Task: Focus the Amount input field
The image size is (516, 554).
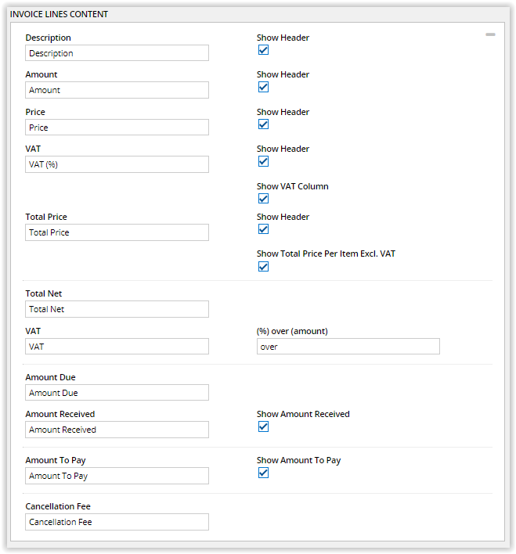Action: point(117,90)
